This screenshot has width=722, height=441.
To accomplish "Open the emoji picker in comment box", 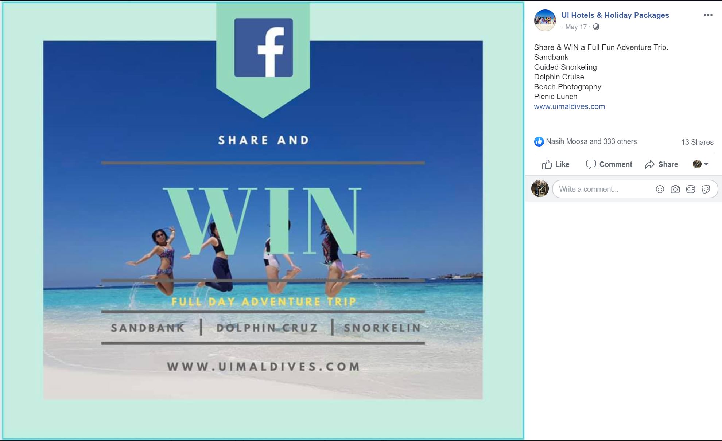I will [x=660, y=189].
